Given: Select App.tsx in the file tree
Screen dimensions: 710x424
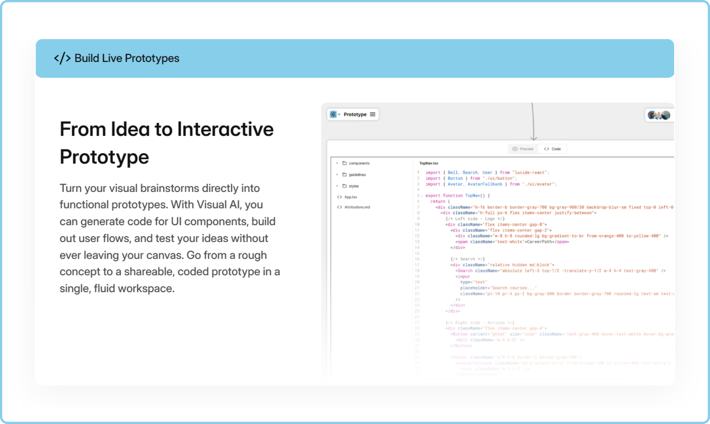Looking at the screenshot, I should [x=351, y=197].
